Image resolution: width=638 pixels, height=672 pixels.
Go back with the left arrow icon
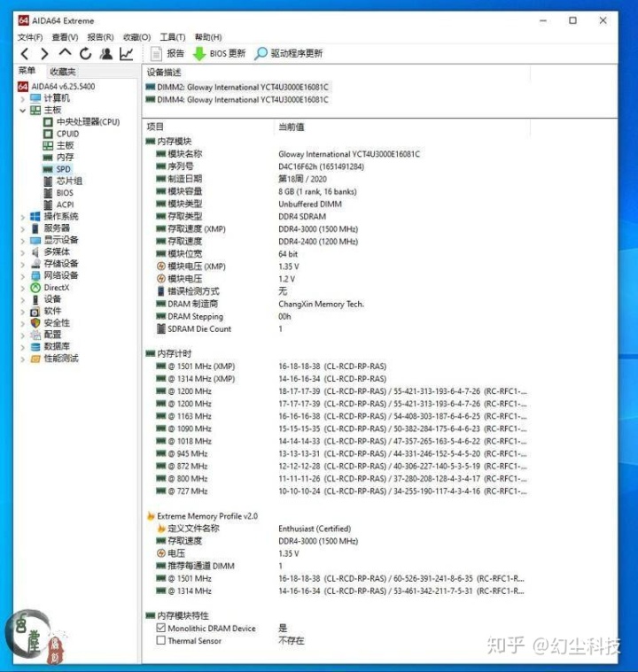(x=25, y=54)
